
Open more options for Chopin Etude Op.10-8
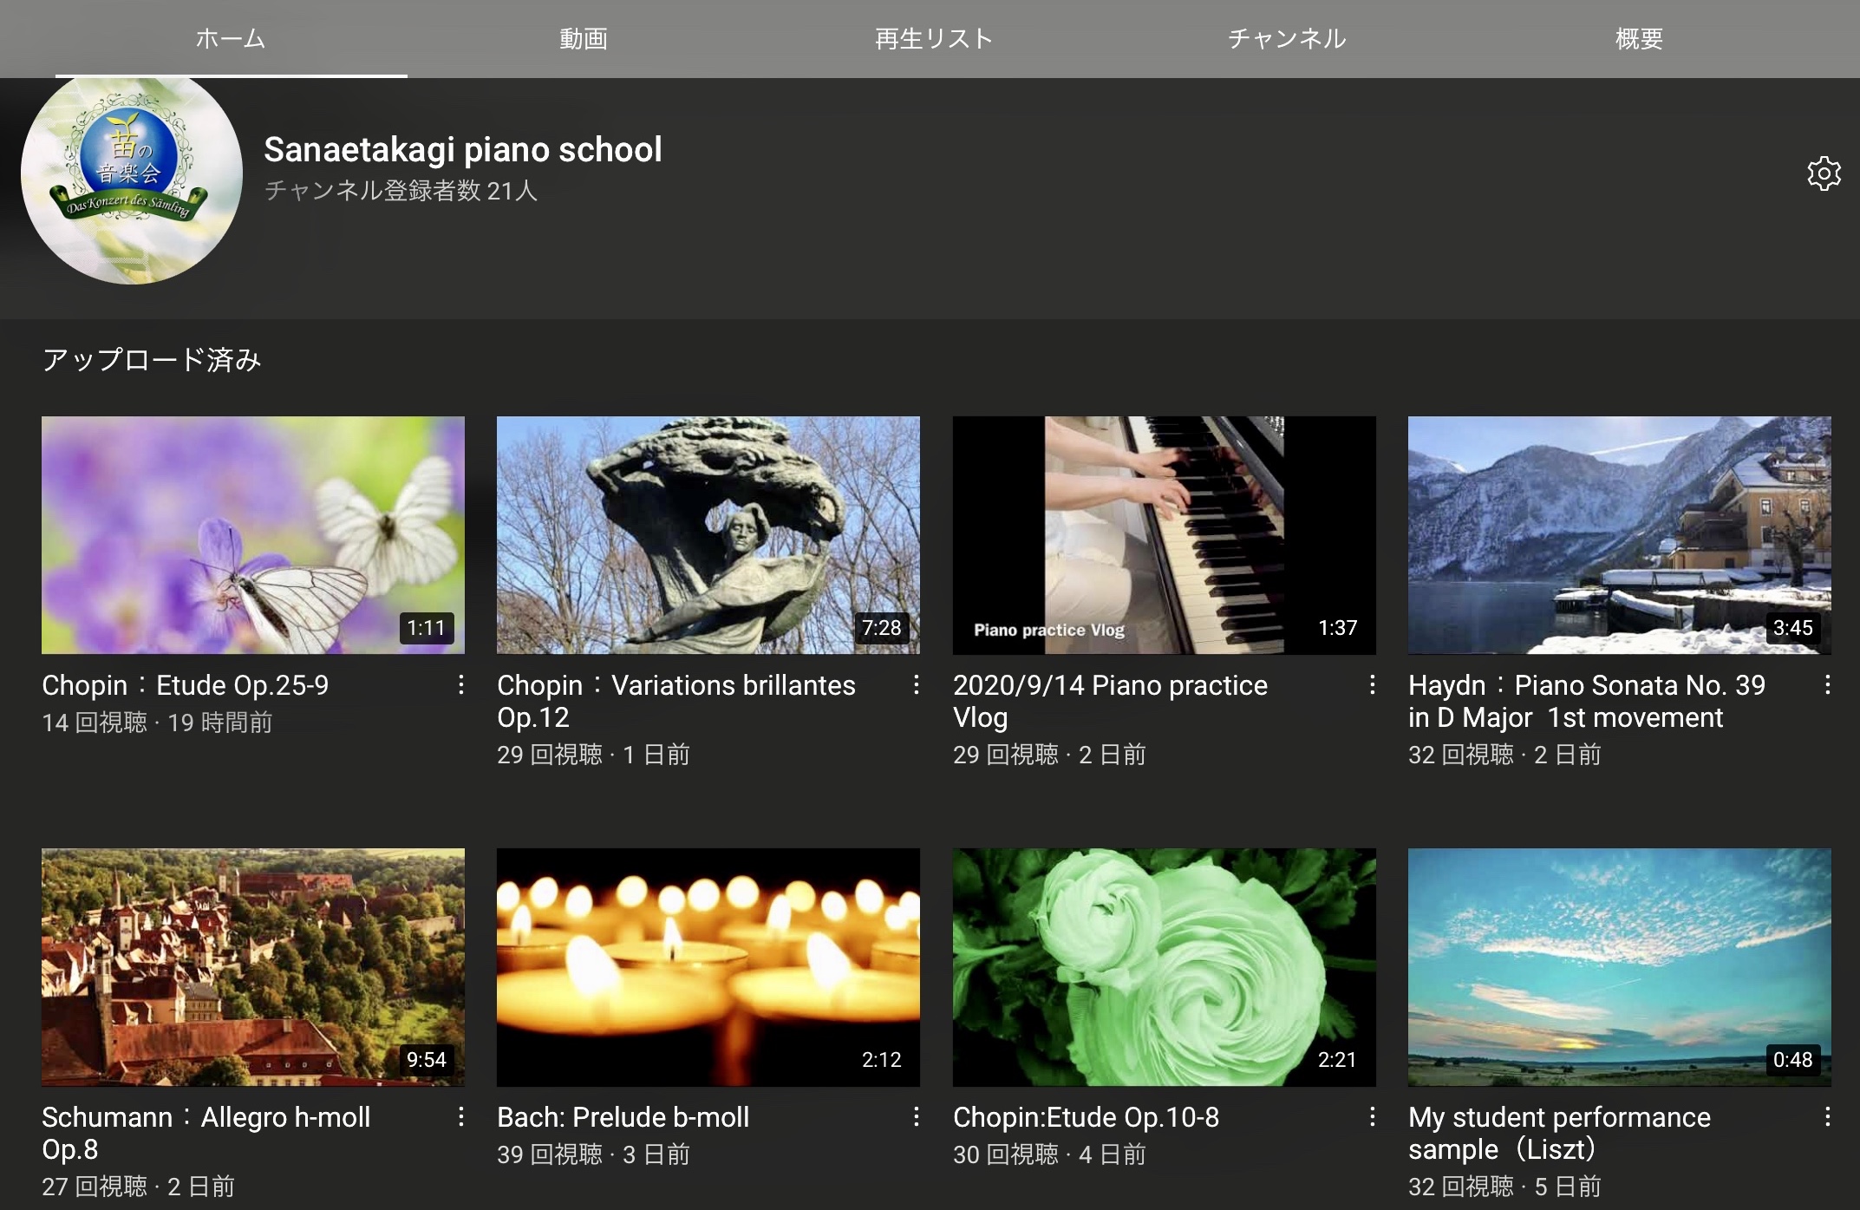pos(1372,1117)
